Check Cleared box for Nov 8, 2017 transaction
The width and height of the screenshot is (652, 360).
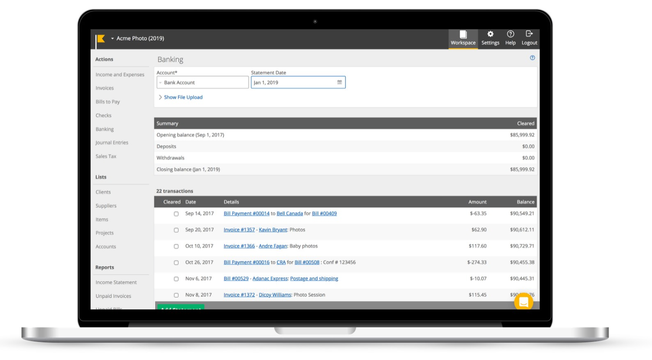click(x=176, y=295)
